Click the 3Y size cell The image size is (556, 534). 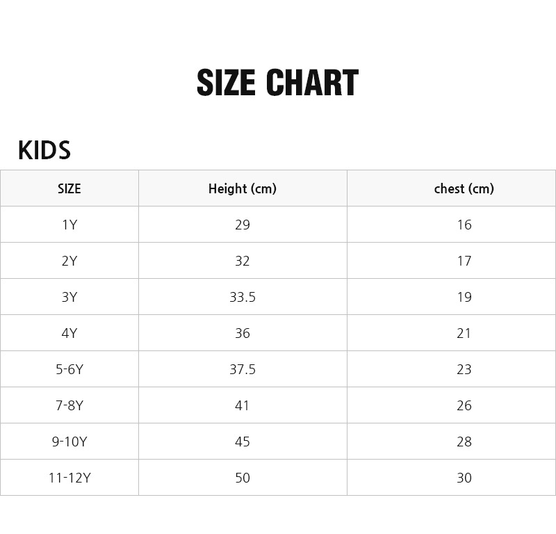point(69,297)
